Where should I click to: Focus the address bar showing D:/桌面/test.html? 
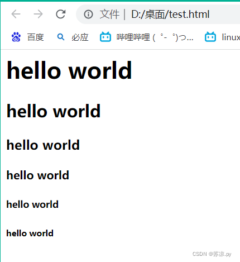point(158,15)
